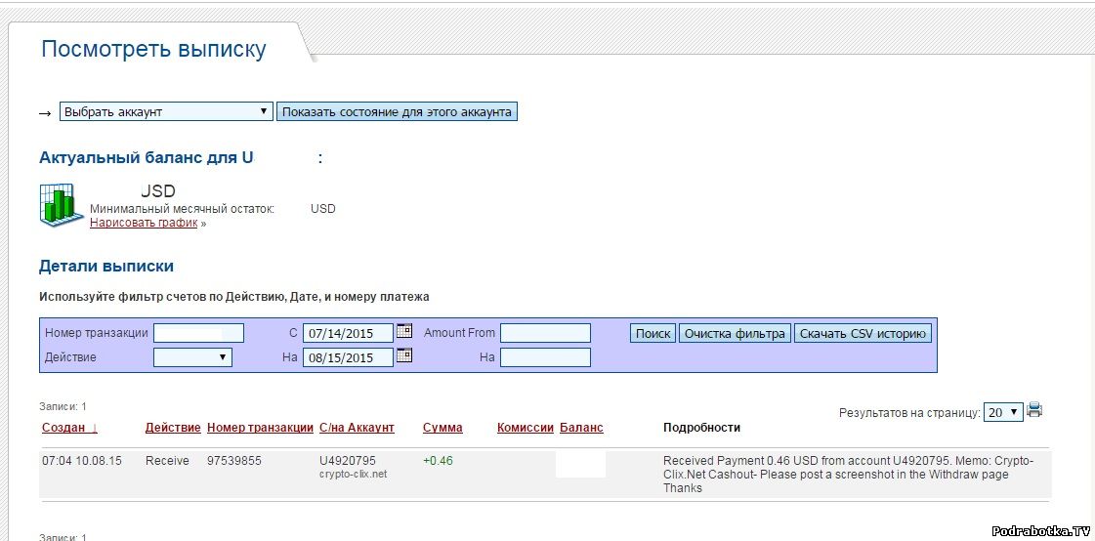Click the printer icon to print statement
The height and width of the screenshot is (541, 1095).
click(1034, 411)
